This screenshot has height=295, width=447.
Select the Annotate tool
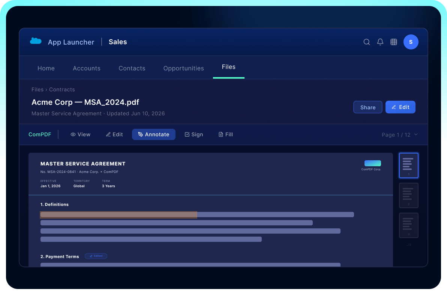[154, 134]
